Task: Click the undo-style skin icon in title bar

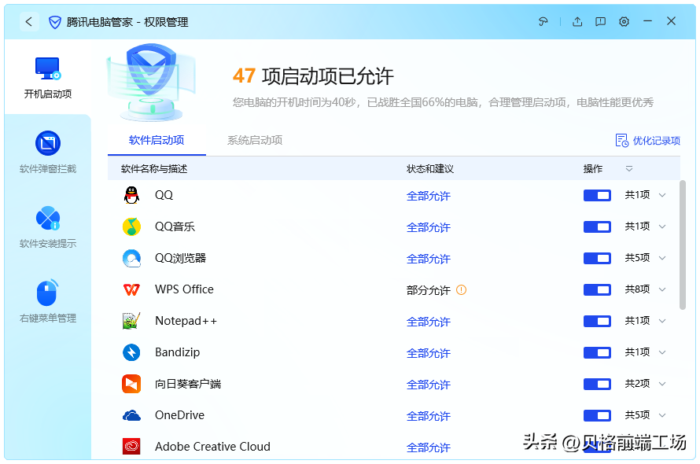Action: (x=543, y=21)
